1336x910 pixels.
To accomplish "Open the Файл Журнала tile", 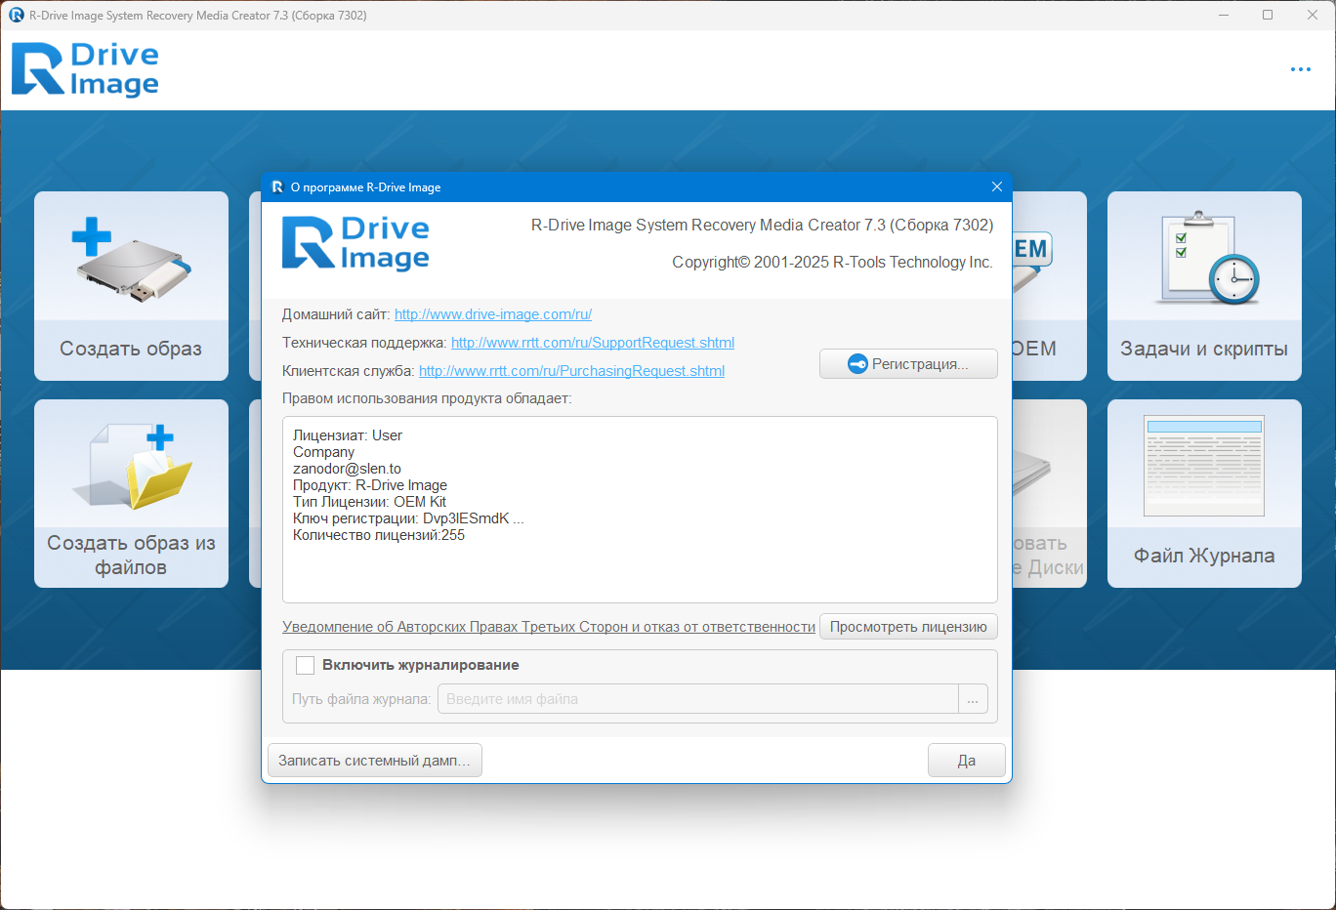I will tap(1204, 493).
